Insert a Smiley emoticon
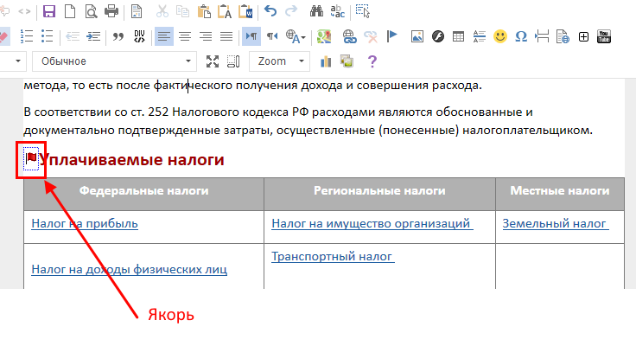This screenshot has width=636, height=346. coord(500,36)
